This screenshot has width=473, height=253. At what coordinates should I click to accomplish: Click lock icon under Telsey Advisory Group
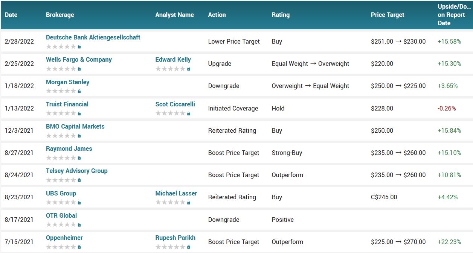(x=79, y=180)
